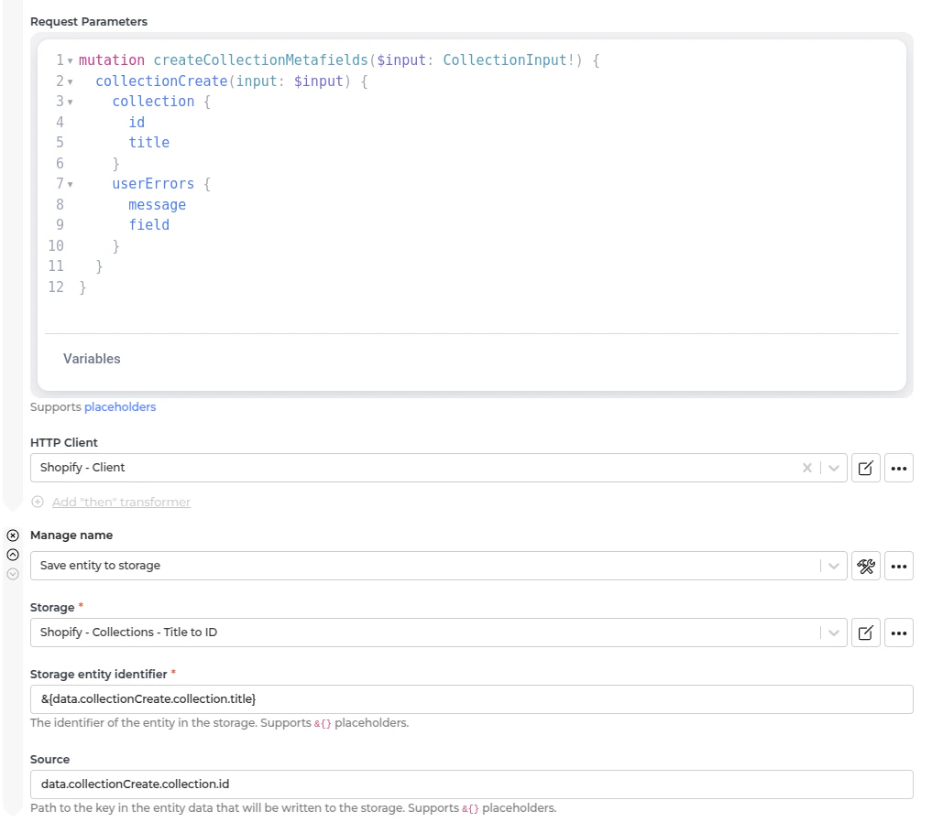
Task: Click the plus icon to add transformer
Action: (38, 502)
